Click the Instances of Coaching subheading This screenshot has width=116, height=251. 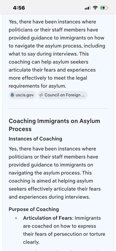(35, 139)
